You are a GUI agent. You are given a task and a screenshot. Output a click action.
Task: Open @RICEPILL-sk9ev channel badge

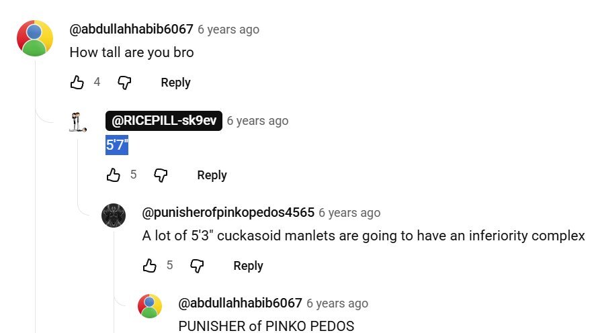164,121
